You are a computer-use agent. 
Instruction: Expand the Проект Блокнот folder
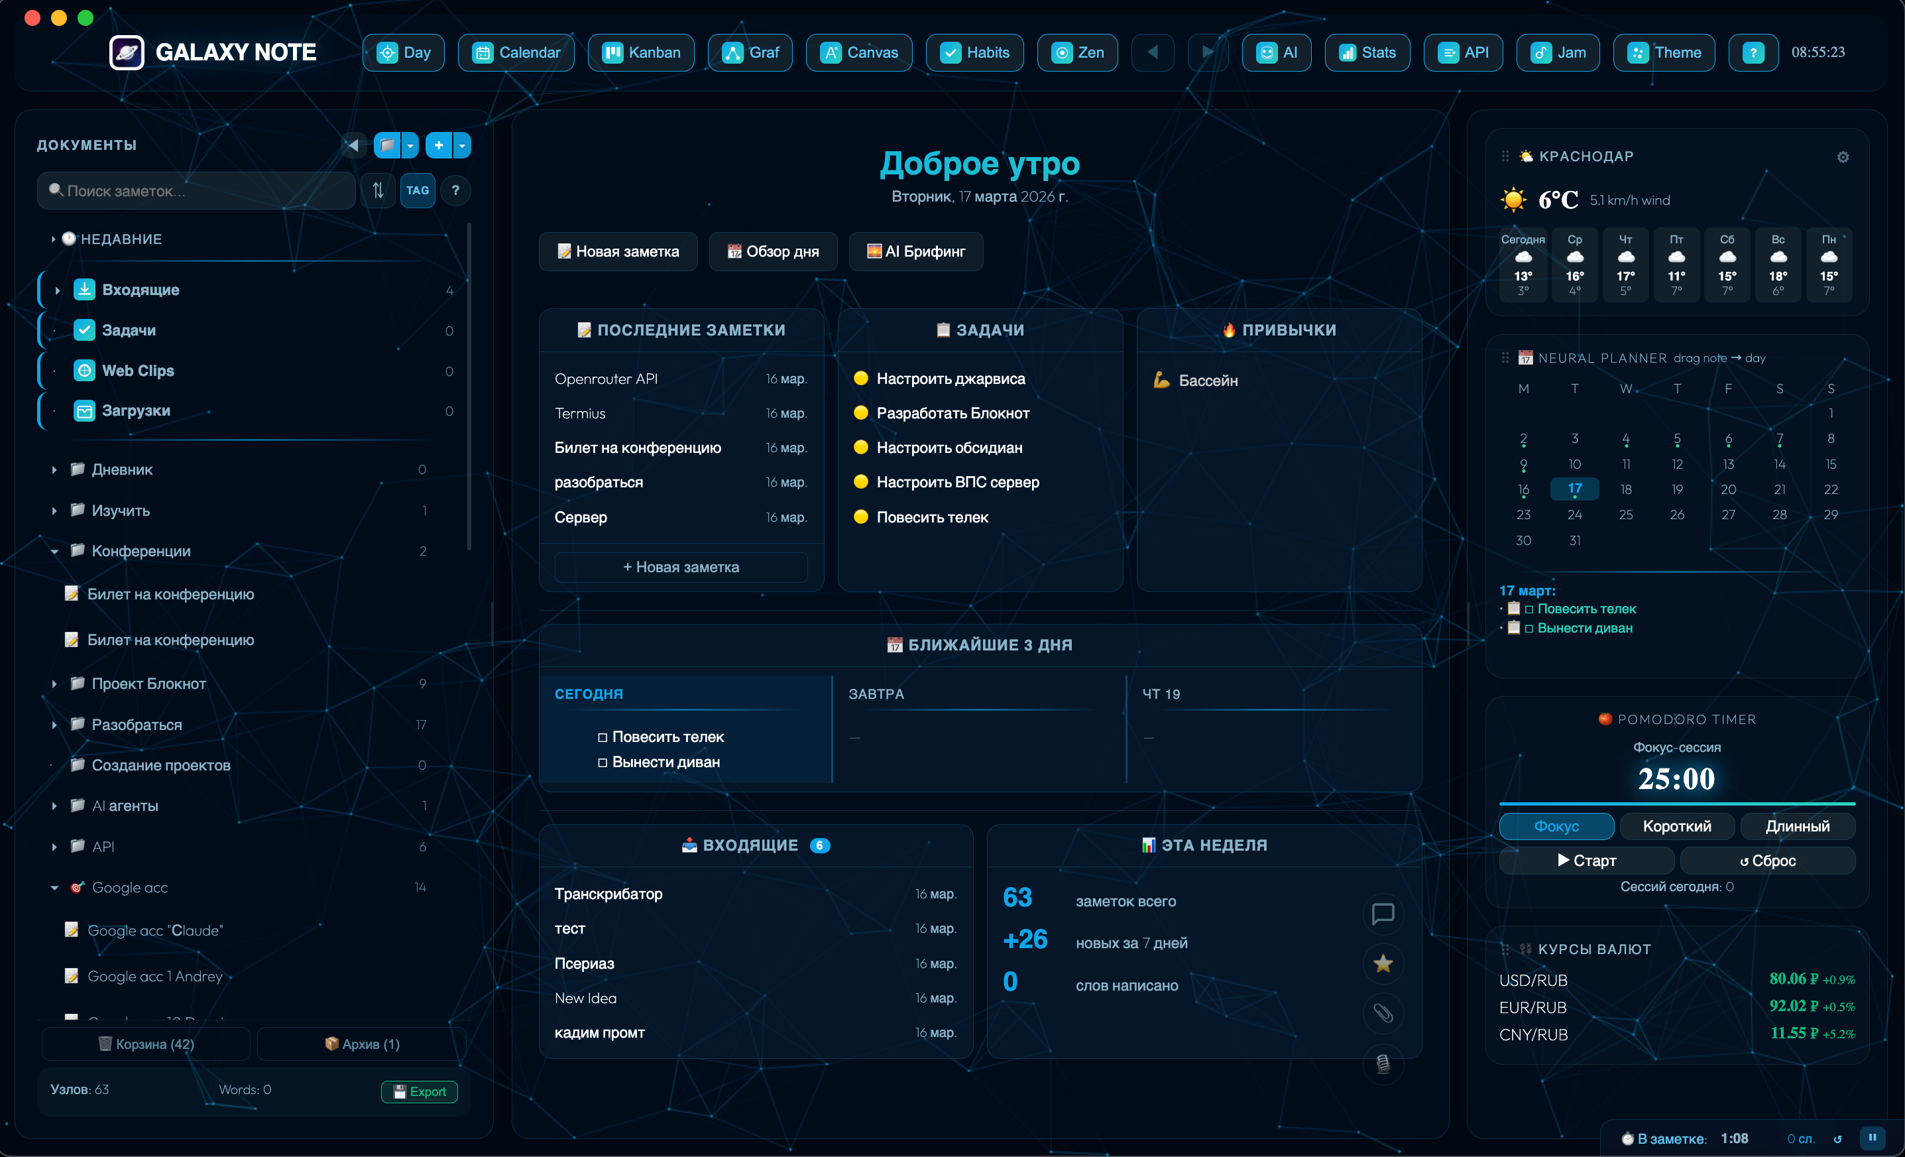54,684
